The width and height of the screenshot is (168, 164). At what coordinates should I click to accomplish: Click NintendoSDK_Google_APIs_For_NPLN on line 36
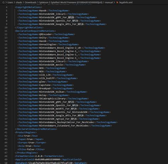[x=61, y=115]
